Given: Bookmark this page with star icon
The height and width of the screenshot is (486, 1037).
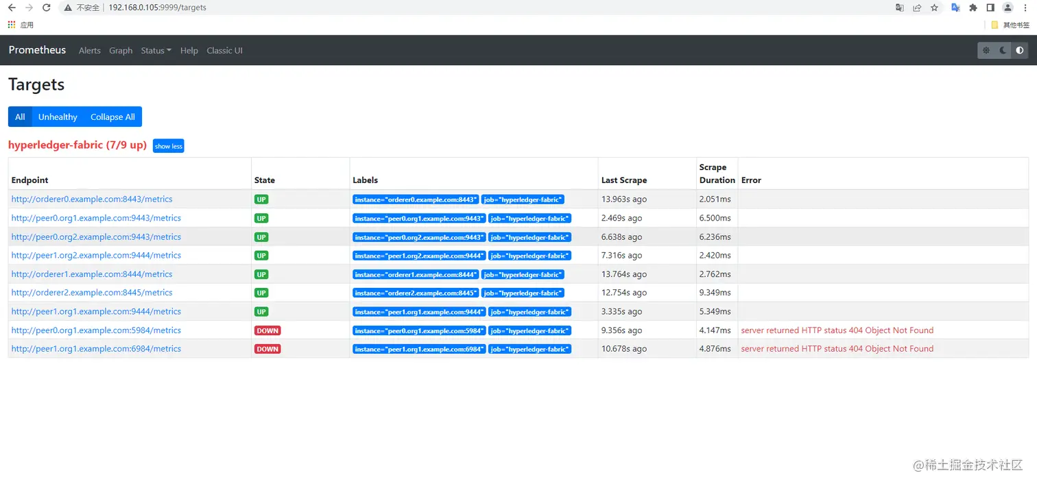Looking at the screenshot, I should click(x=934, y=8).
